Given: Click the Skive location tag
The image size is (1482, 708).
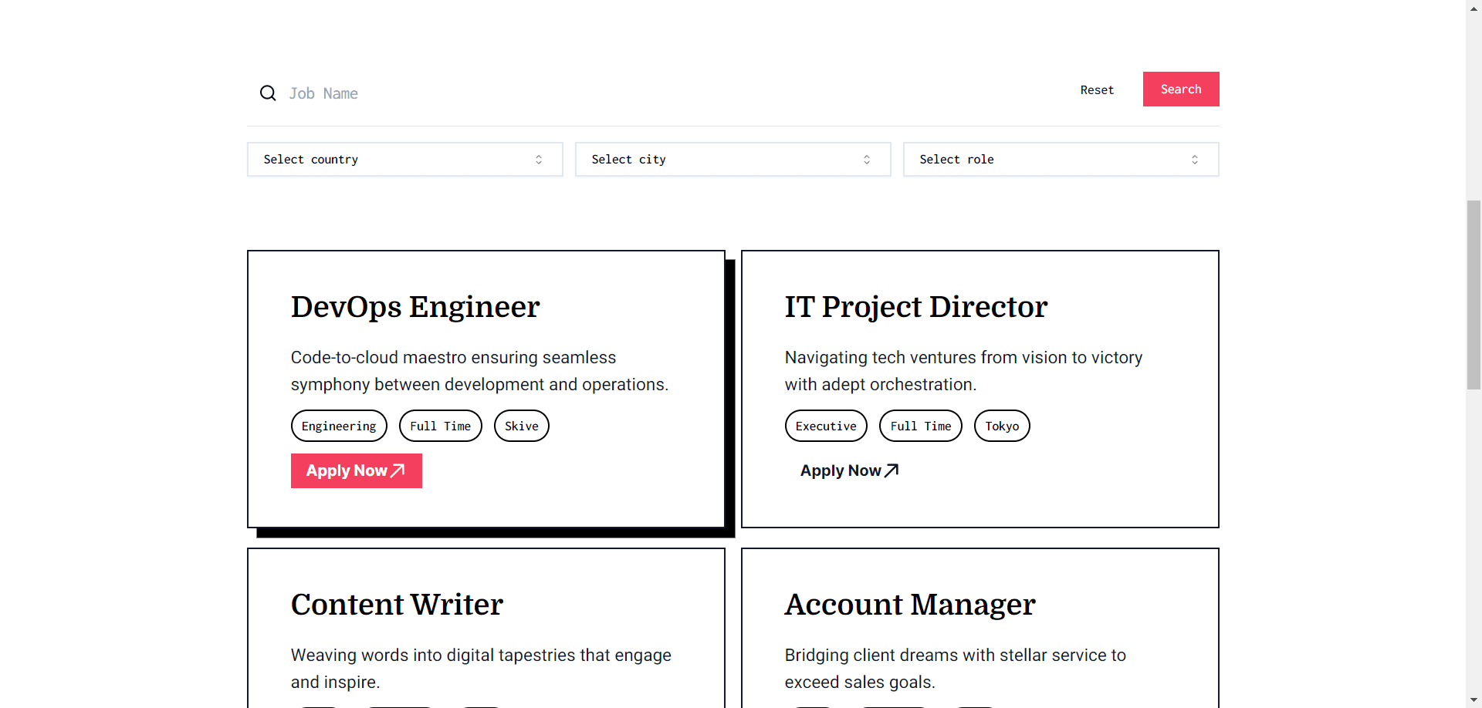Looking at the screenshot, I should pos(522,426).
